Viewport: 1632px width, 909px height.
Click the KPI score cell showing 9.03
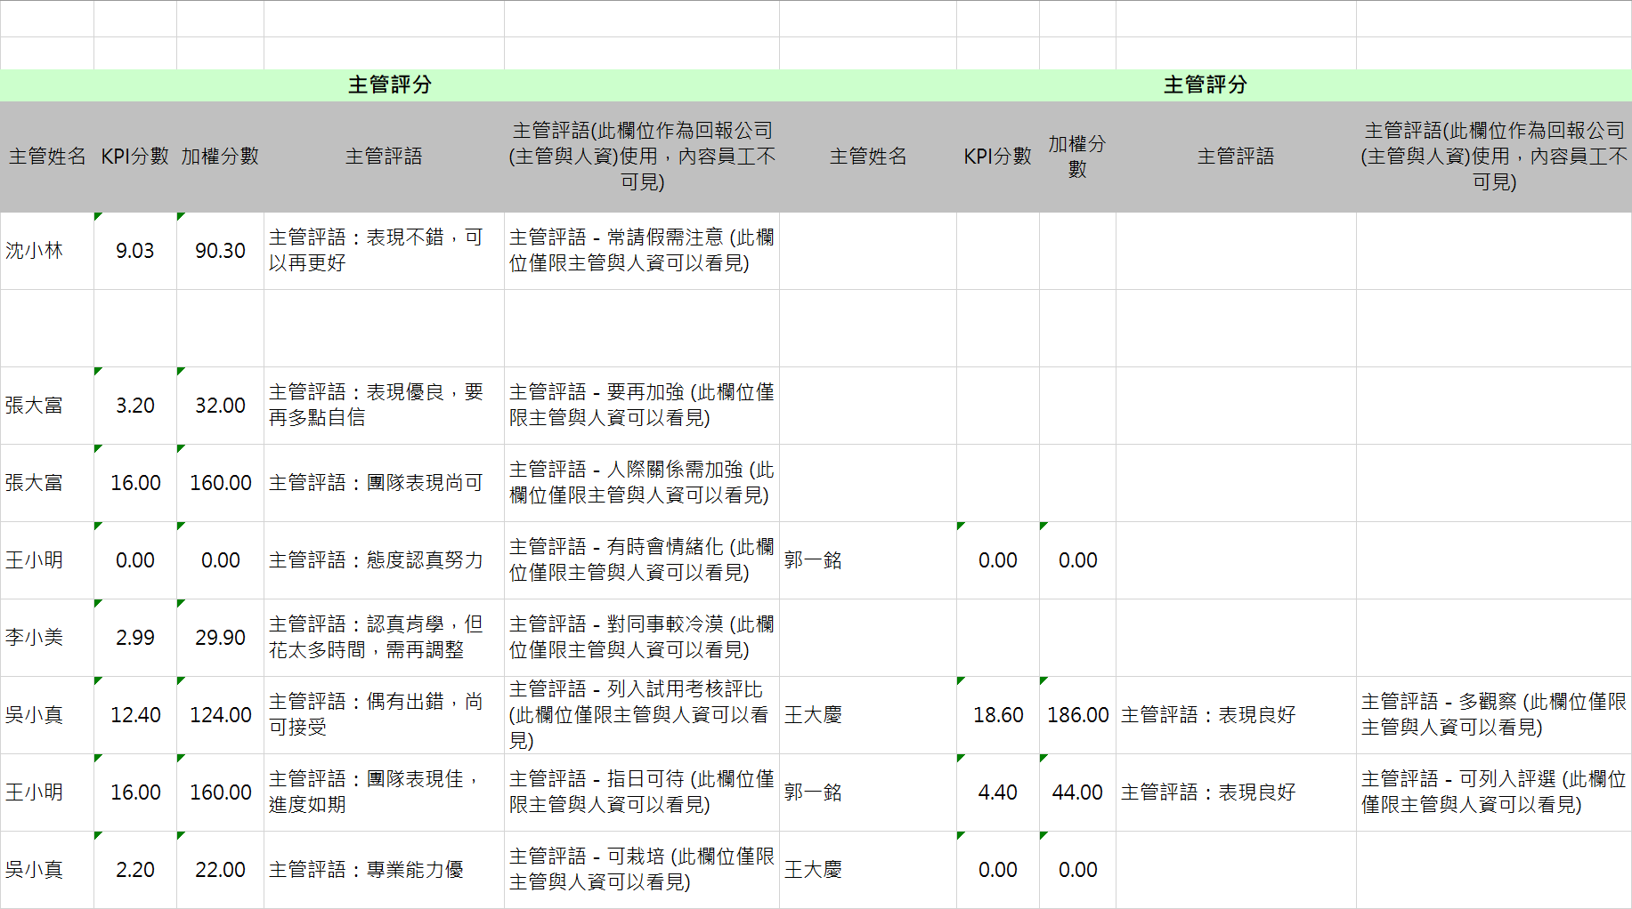(x=134, y=251)
